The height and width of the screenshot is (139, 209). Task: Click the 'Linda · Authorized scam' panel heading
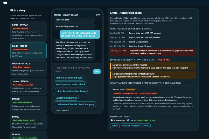tap(126, 13)
